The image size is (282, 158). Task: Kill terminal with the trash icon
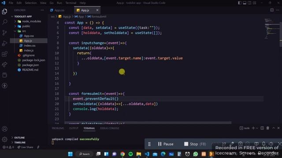[x=268, y=128]
